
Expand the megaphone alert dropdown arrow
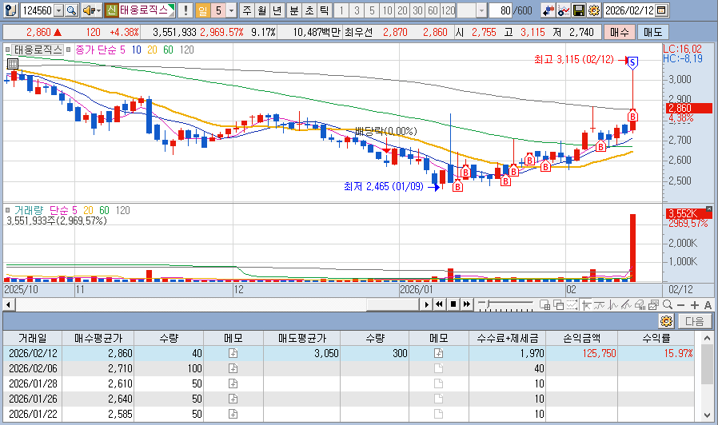(98, 10)
